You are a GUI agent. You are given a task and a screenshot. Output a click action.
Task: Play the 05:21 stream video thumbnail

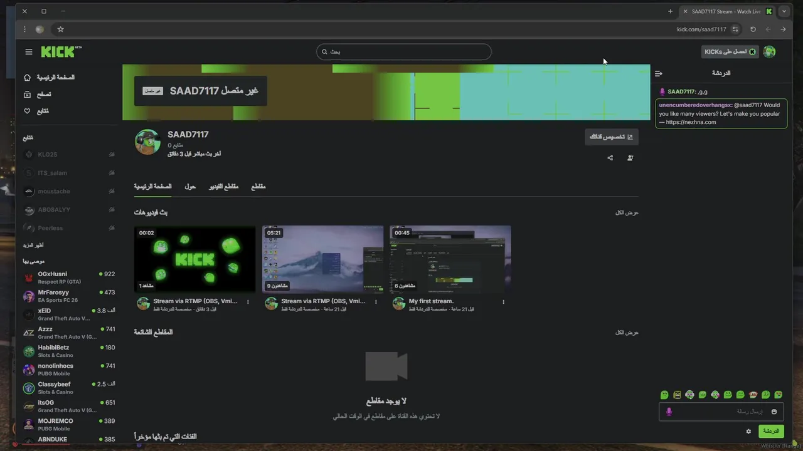(322, 259)
